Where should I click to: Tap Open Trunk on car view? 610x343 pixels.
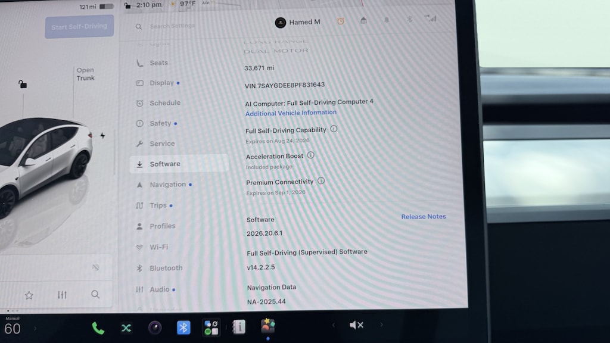point(85,74)
